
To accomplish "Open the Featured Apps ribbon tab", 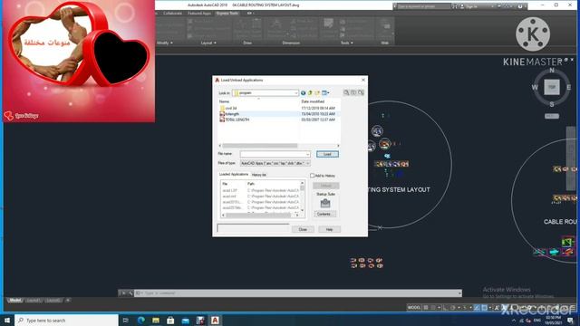I will [x=199, y=14].
